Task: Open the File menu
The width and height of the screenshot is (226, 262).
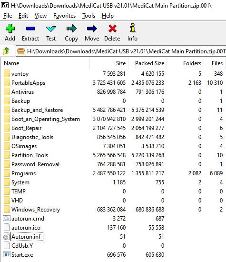Action: (8, 16)
